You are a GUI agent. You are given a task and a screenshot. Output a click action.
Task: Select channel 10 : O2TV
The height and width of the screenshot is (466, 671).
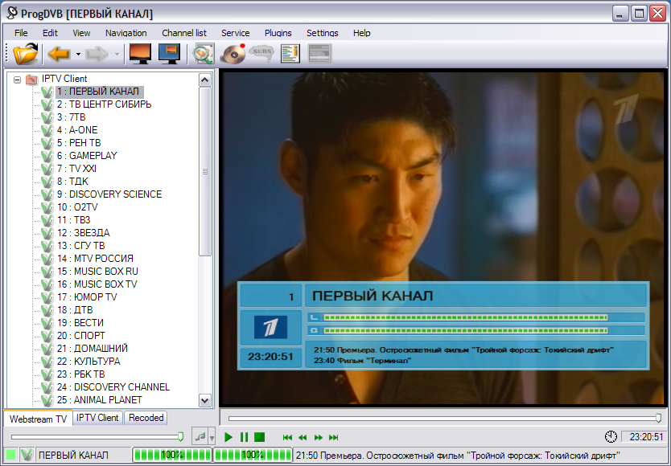[x=77, y=207]
